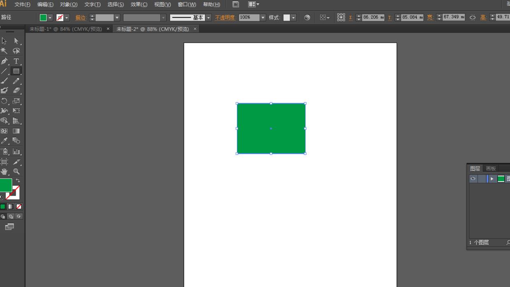The image size is (510, 287).
Task: Switch to 未标题-1 document tab
Action: pos(66,29)
